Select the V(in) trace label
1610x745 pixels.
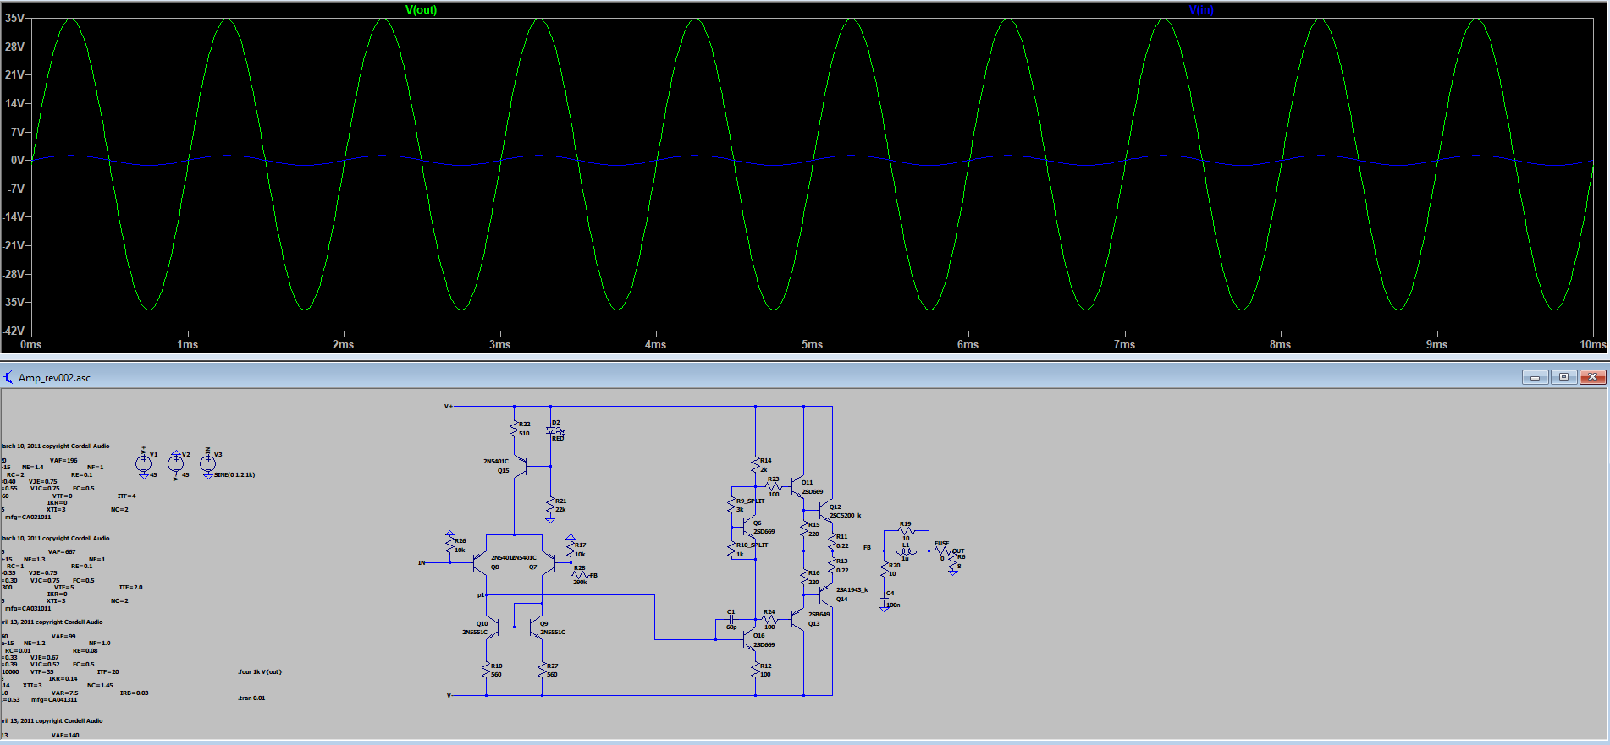click(1201, 10)
